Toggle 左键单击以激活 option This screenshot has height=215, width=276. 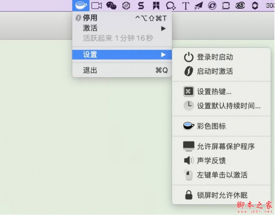(x=221, y=175)
